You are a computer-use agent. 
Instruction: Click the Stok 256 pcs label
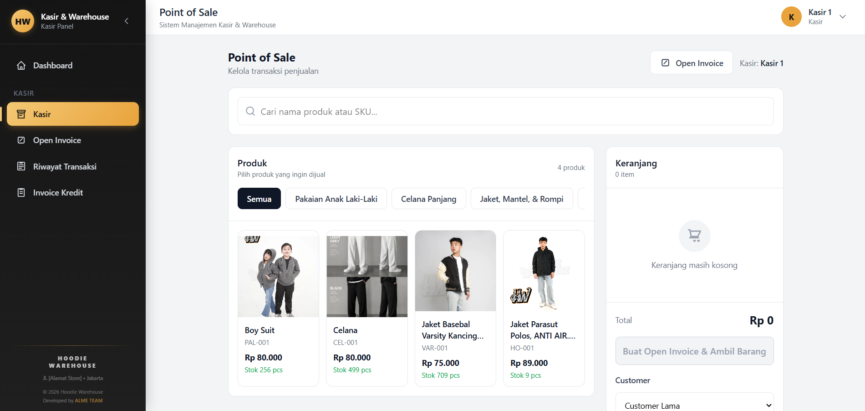coord(264,370)
